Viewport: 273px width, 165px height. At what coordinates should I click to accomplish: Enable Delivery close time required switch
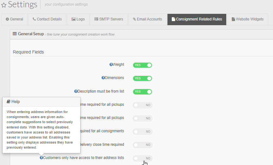(x=143, y=145)
